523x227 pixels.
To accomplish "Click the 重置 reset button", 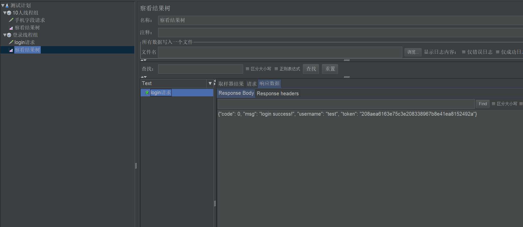I will tap(330, 69).
